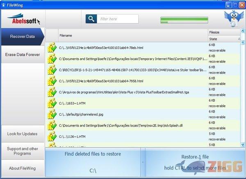Click file icon for RECYCLER VistaLive Styler entry

(x=52, y=70)
